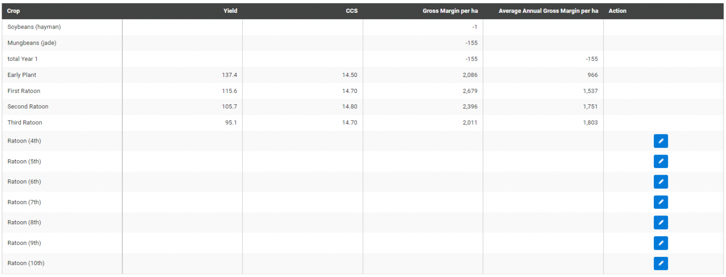Image resolution: width=726 pixels, height=277 pixels.
Task: Click the Crop column header
Action: [x=14, y=11]
